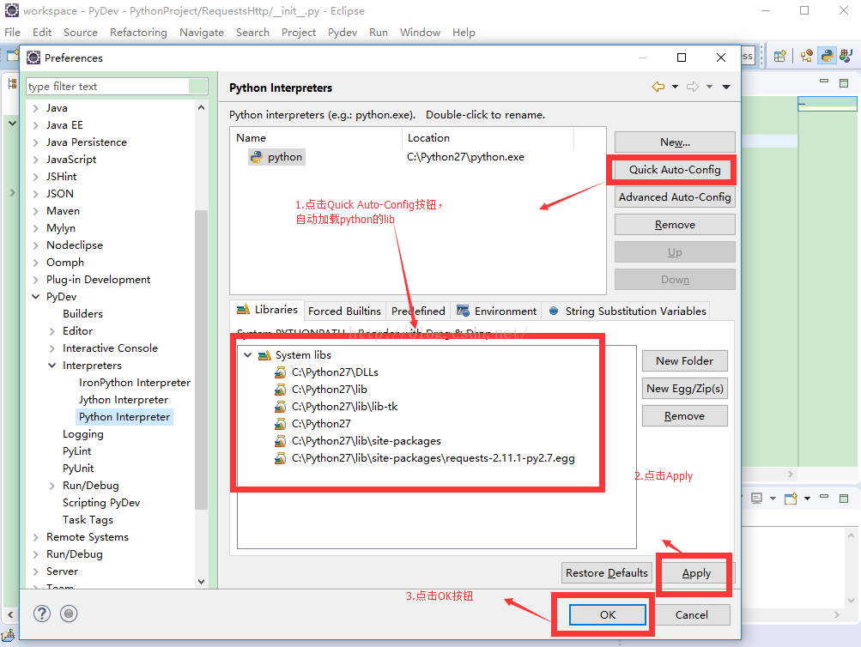Select Python Interpreter in tree

(124, 417)
